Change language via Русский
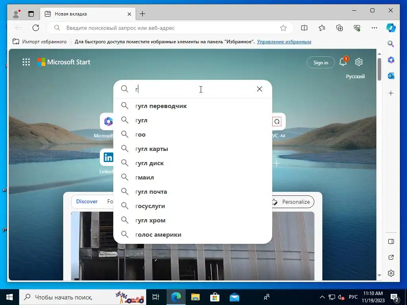The height and width of the screenshot is (305, 407). (x=355, y=77)
